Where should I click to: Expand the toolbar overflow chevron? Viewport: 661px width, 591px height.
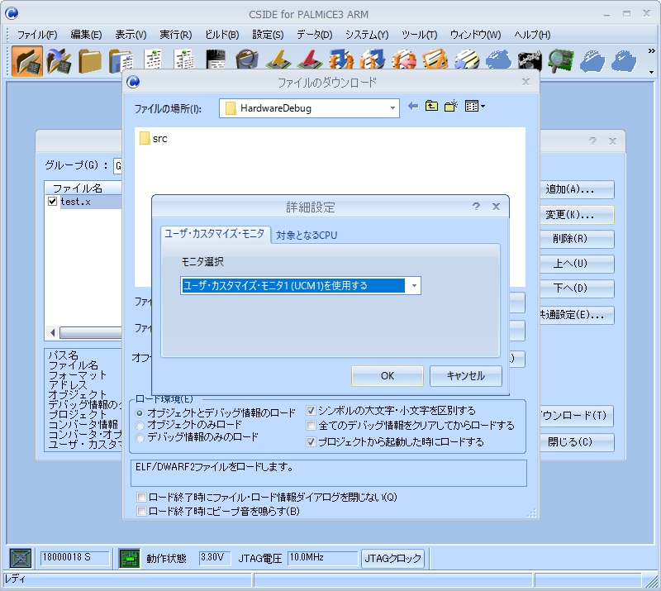(x=651, y=51)
